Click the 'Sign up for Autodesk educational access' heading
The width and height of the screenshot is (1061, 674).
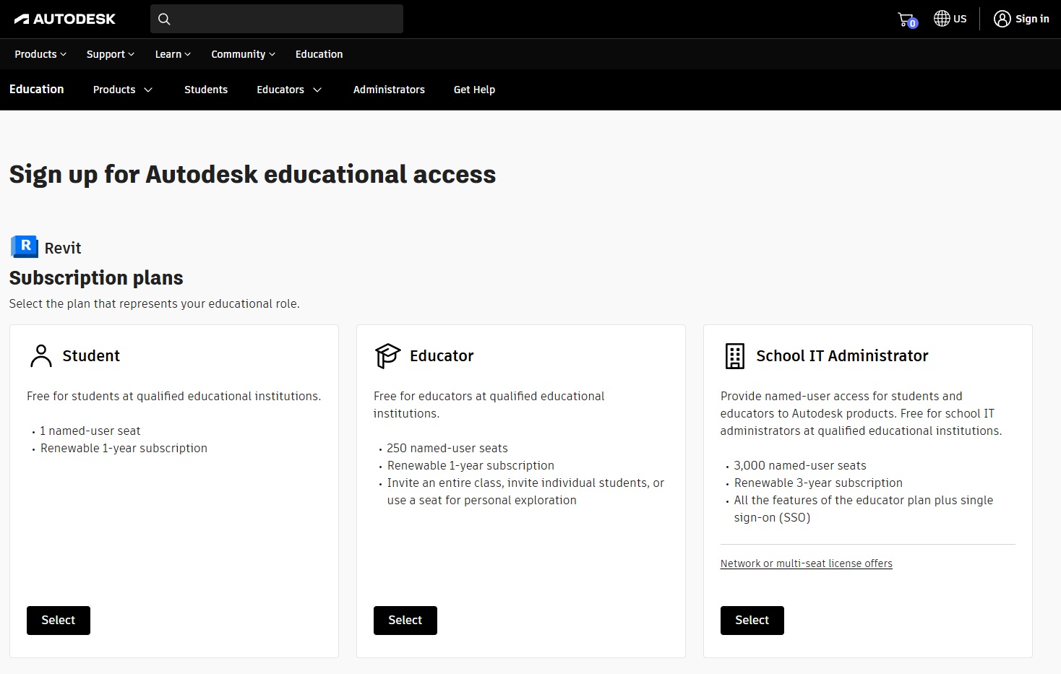(x=252, y=175)
